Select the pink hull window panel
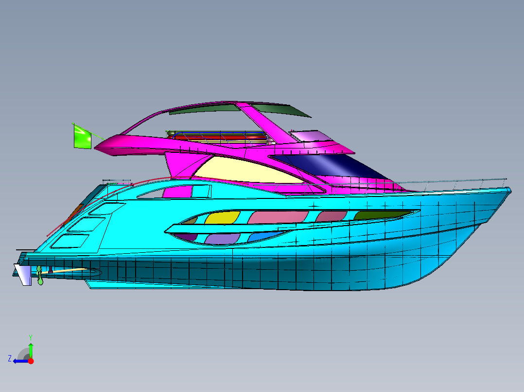 tap(278, 217)
